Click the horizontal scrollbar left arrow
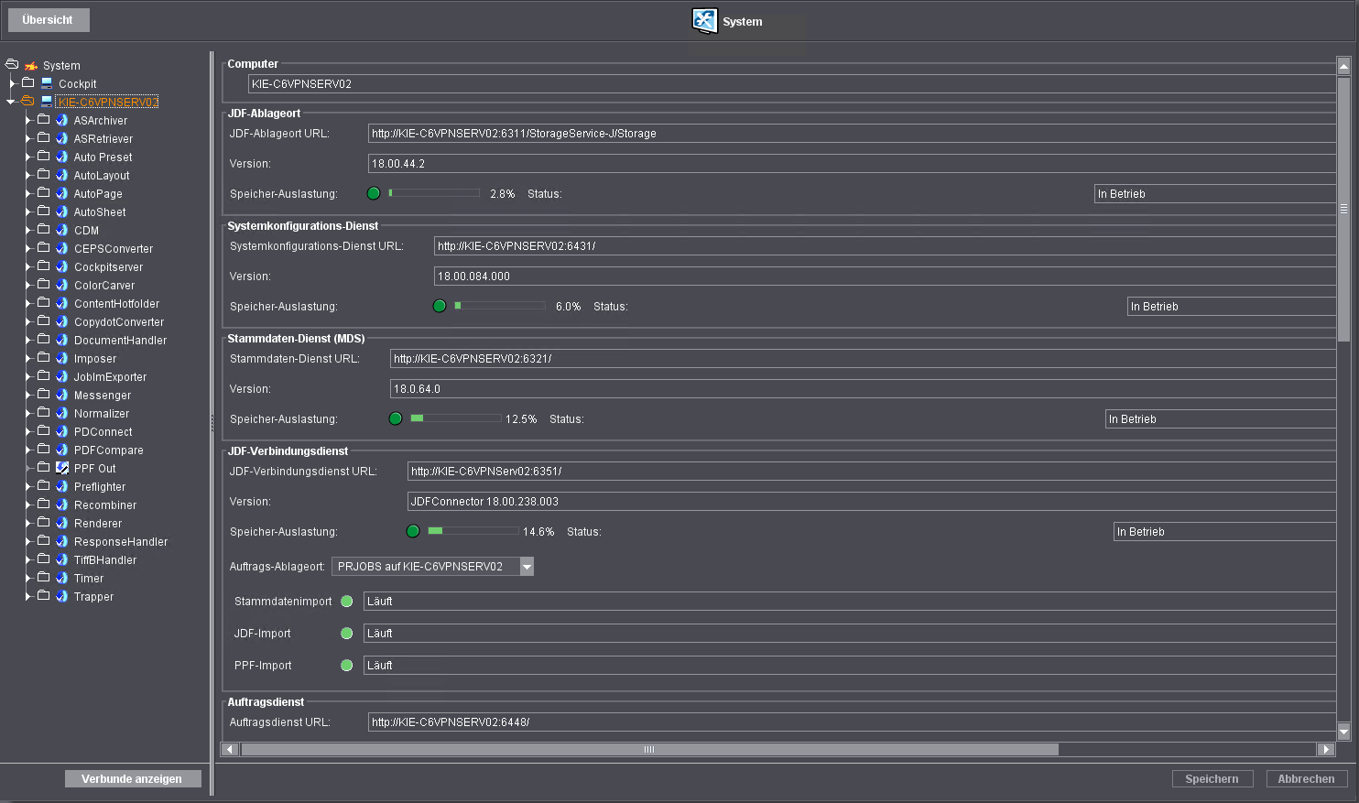 pos(230,749)
